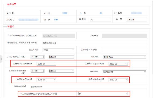Click the 籍贯 input showing 甘肃兰州

point(136,19)
